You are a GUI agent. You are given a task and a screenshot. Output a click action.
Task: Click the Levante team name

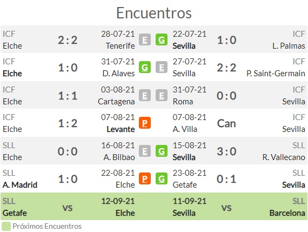[x=120, y=129]
